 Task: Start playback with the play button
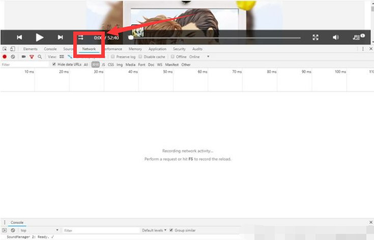(x=40, y=38)
